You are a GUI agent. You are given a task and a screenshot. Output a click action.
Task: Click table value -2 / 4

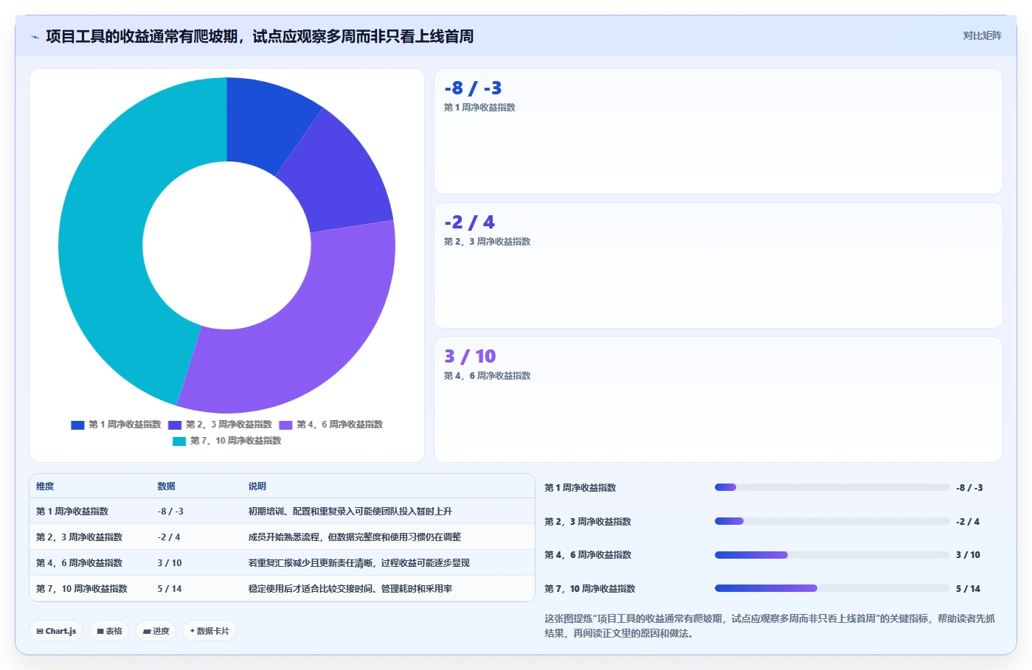click(169, 537)
